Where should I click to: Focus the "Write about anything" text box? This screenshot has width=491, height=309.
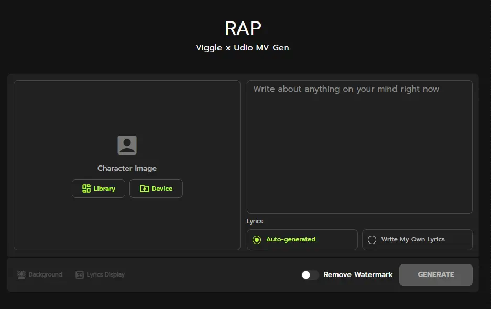(x=359, y=147)
